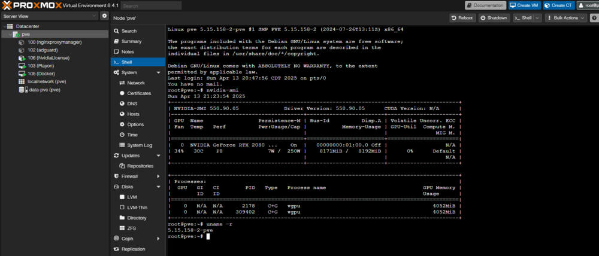Screen dimensions: 599x256
Task: Click the Help question mark button
Action: point(594,18)
